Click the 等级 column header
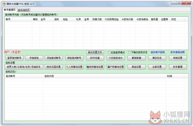The width and height of the screenshot is (193, 126). (x=36, y=19)
